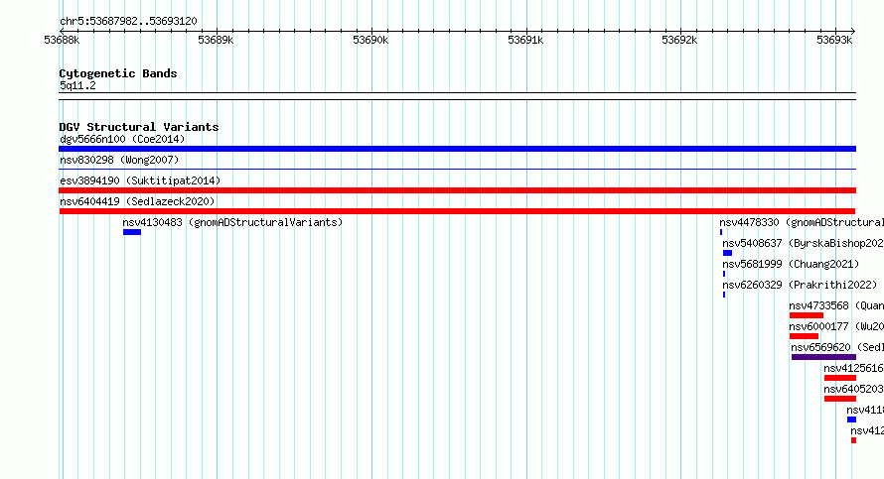
Task: Click the 53689k ruler label
Action: coord(216,40)
